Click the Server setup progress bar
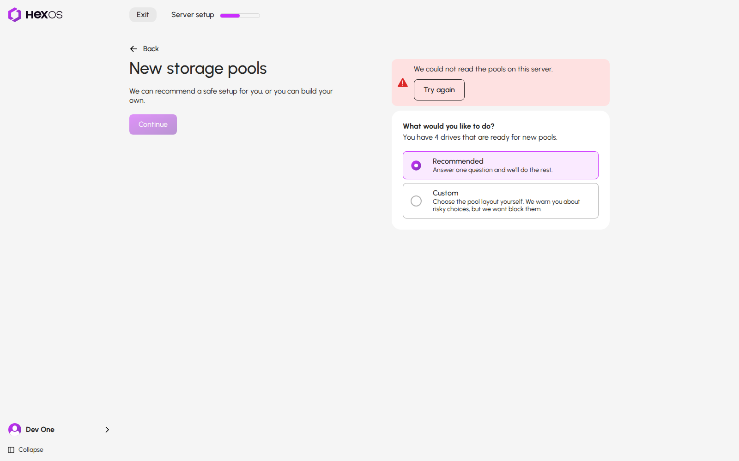The height and width of the screenshot is (461, 739). [240, 15]
